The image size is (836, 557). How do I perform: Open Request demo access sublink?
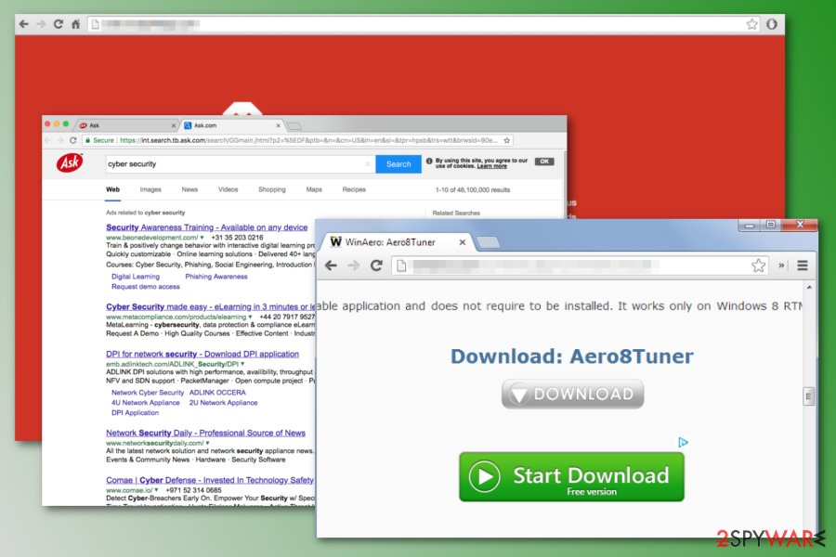[x=146, y=287]
